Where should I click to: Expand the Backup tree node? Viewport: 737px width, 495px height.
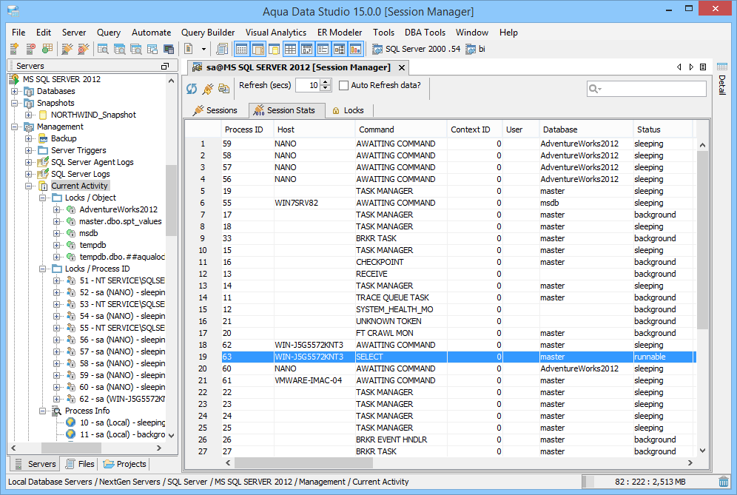tap(29, 138)
